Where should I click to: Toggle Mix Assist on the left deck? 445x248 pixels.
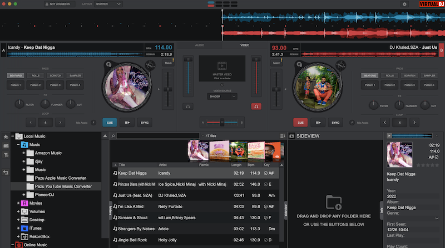(93, 123)
